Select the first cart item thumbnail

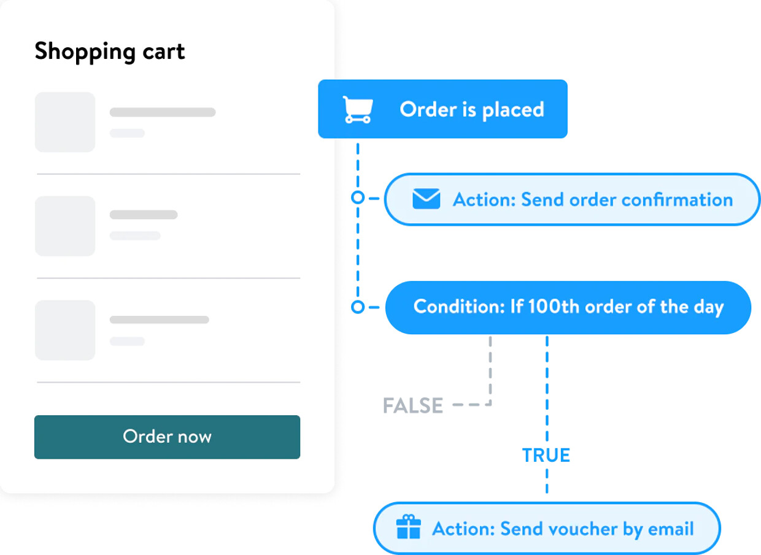65,122
